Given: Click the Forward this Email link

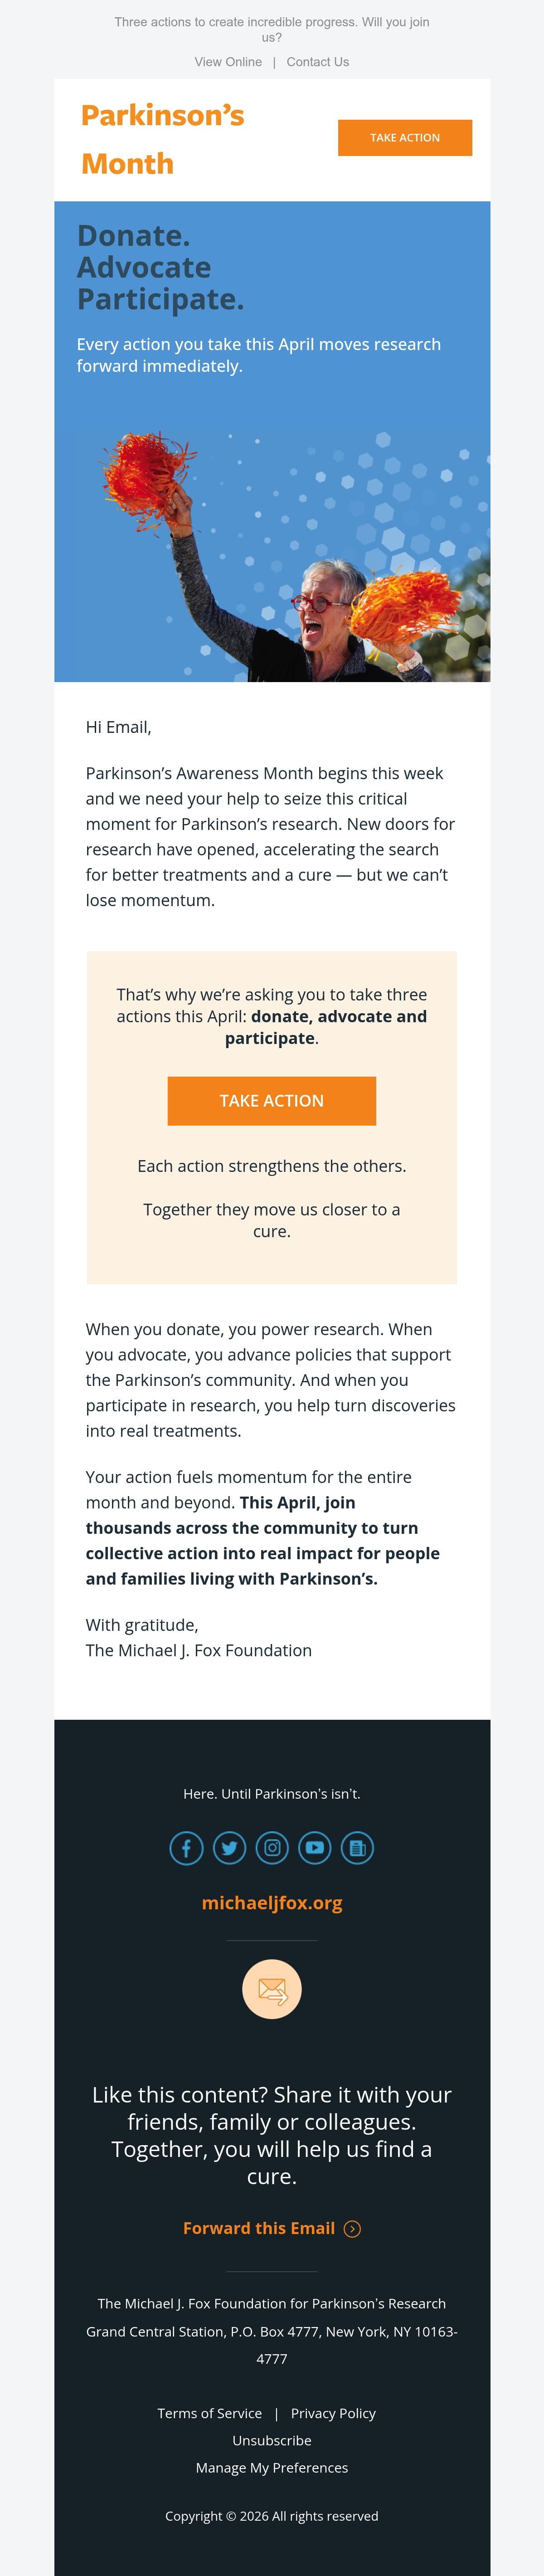Looking at the screenshot, I should point(259,2228).
